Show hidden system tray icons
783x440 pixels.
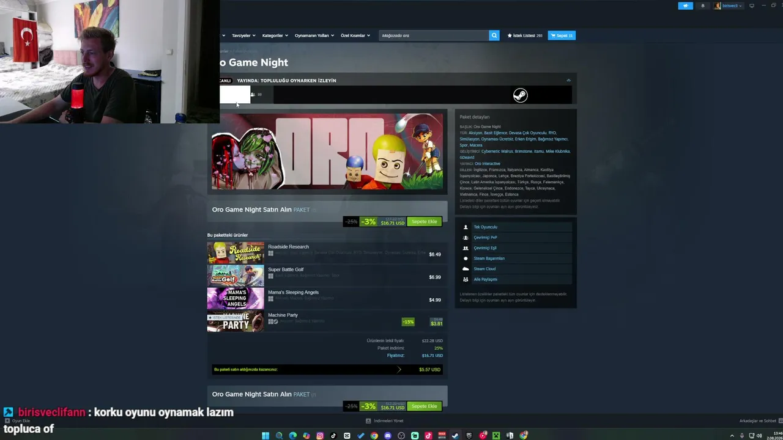coord(732,436)
